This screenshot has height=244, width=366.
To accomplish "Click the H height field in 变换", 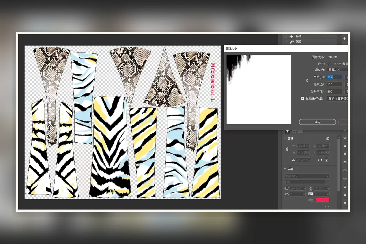I will tap(303, 152).
